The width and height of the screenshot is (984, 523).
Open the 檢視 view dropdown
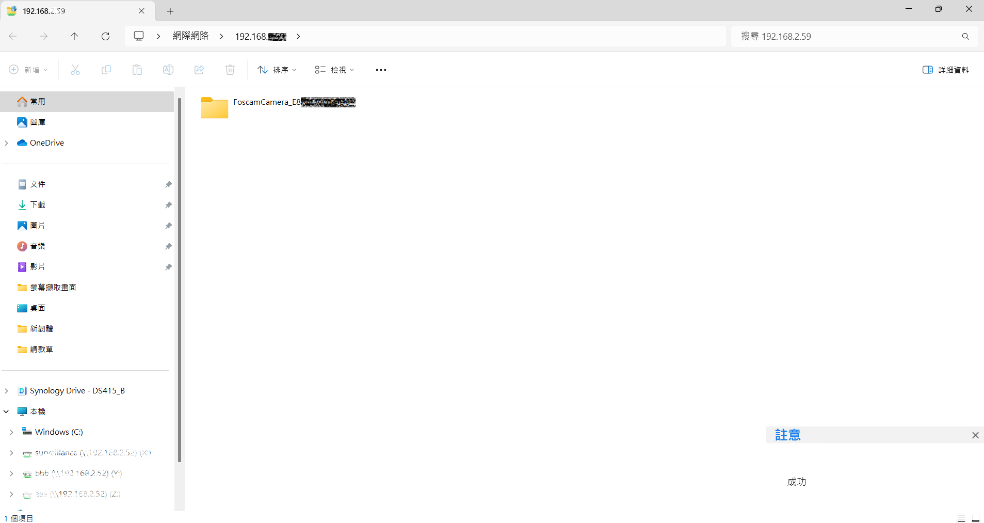tap(334, 70)
